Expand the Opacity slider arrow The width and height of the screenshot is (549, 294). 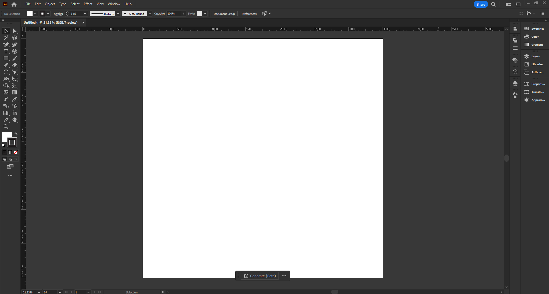point(184,13)
